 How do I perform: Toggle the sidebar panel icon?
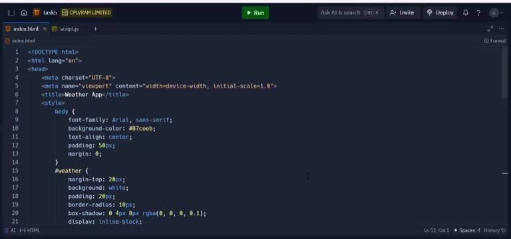11,13
